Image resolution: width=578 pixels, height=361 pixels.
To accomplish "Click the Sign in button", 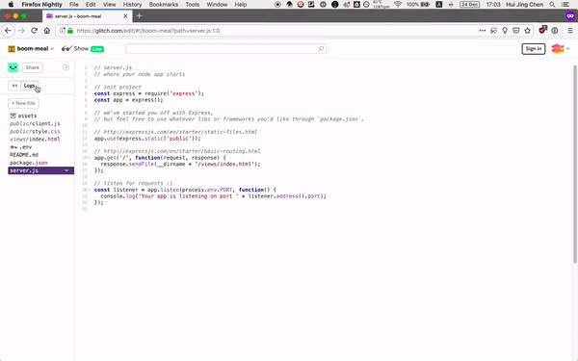I will [534, 49].
